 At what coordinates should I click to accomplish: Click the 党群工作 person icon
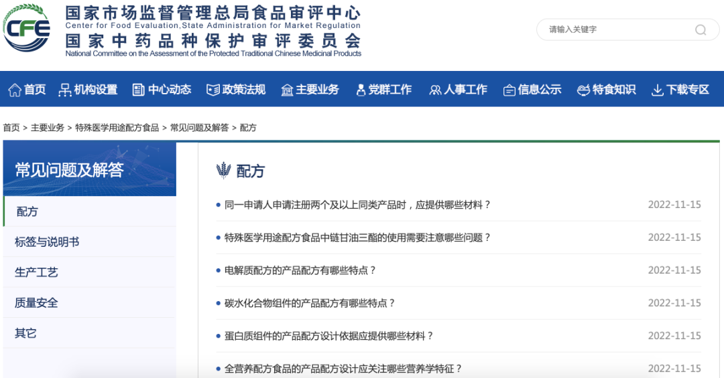361,90
